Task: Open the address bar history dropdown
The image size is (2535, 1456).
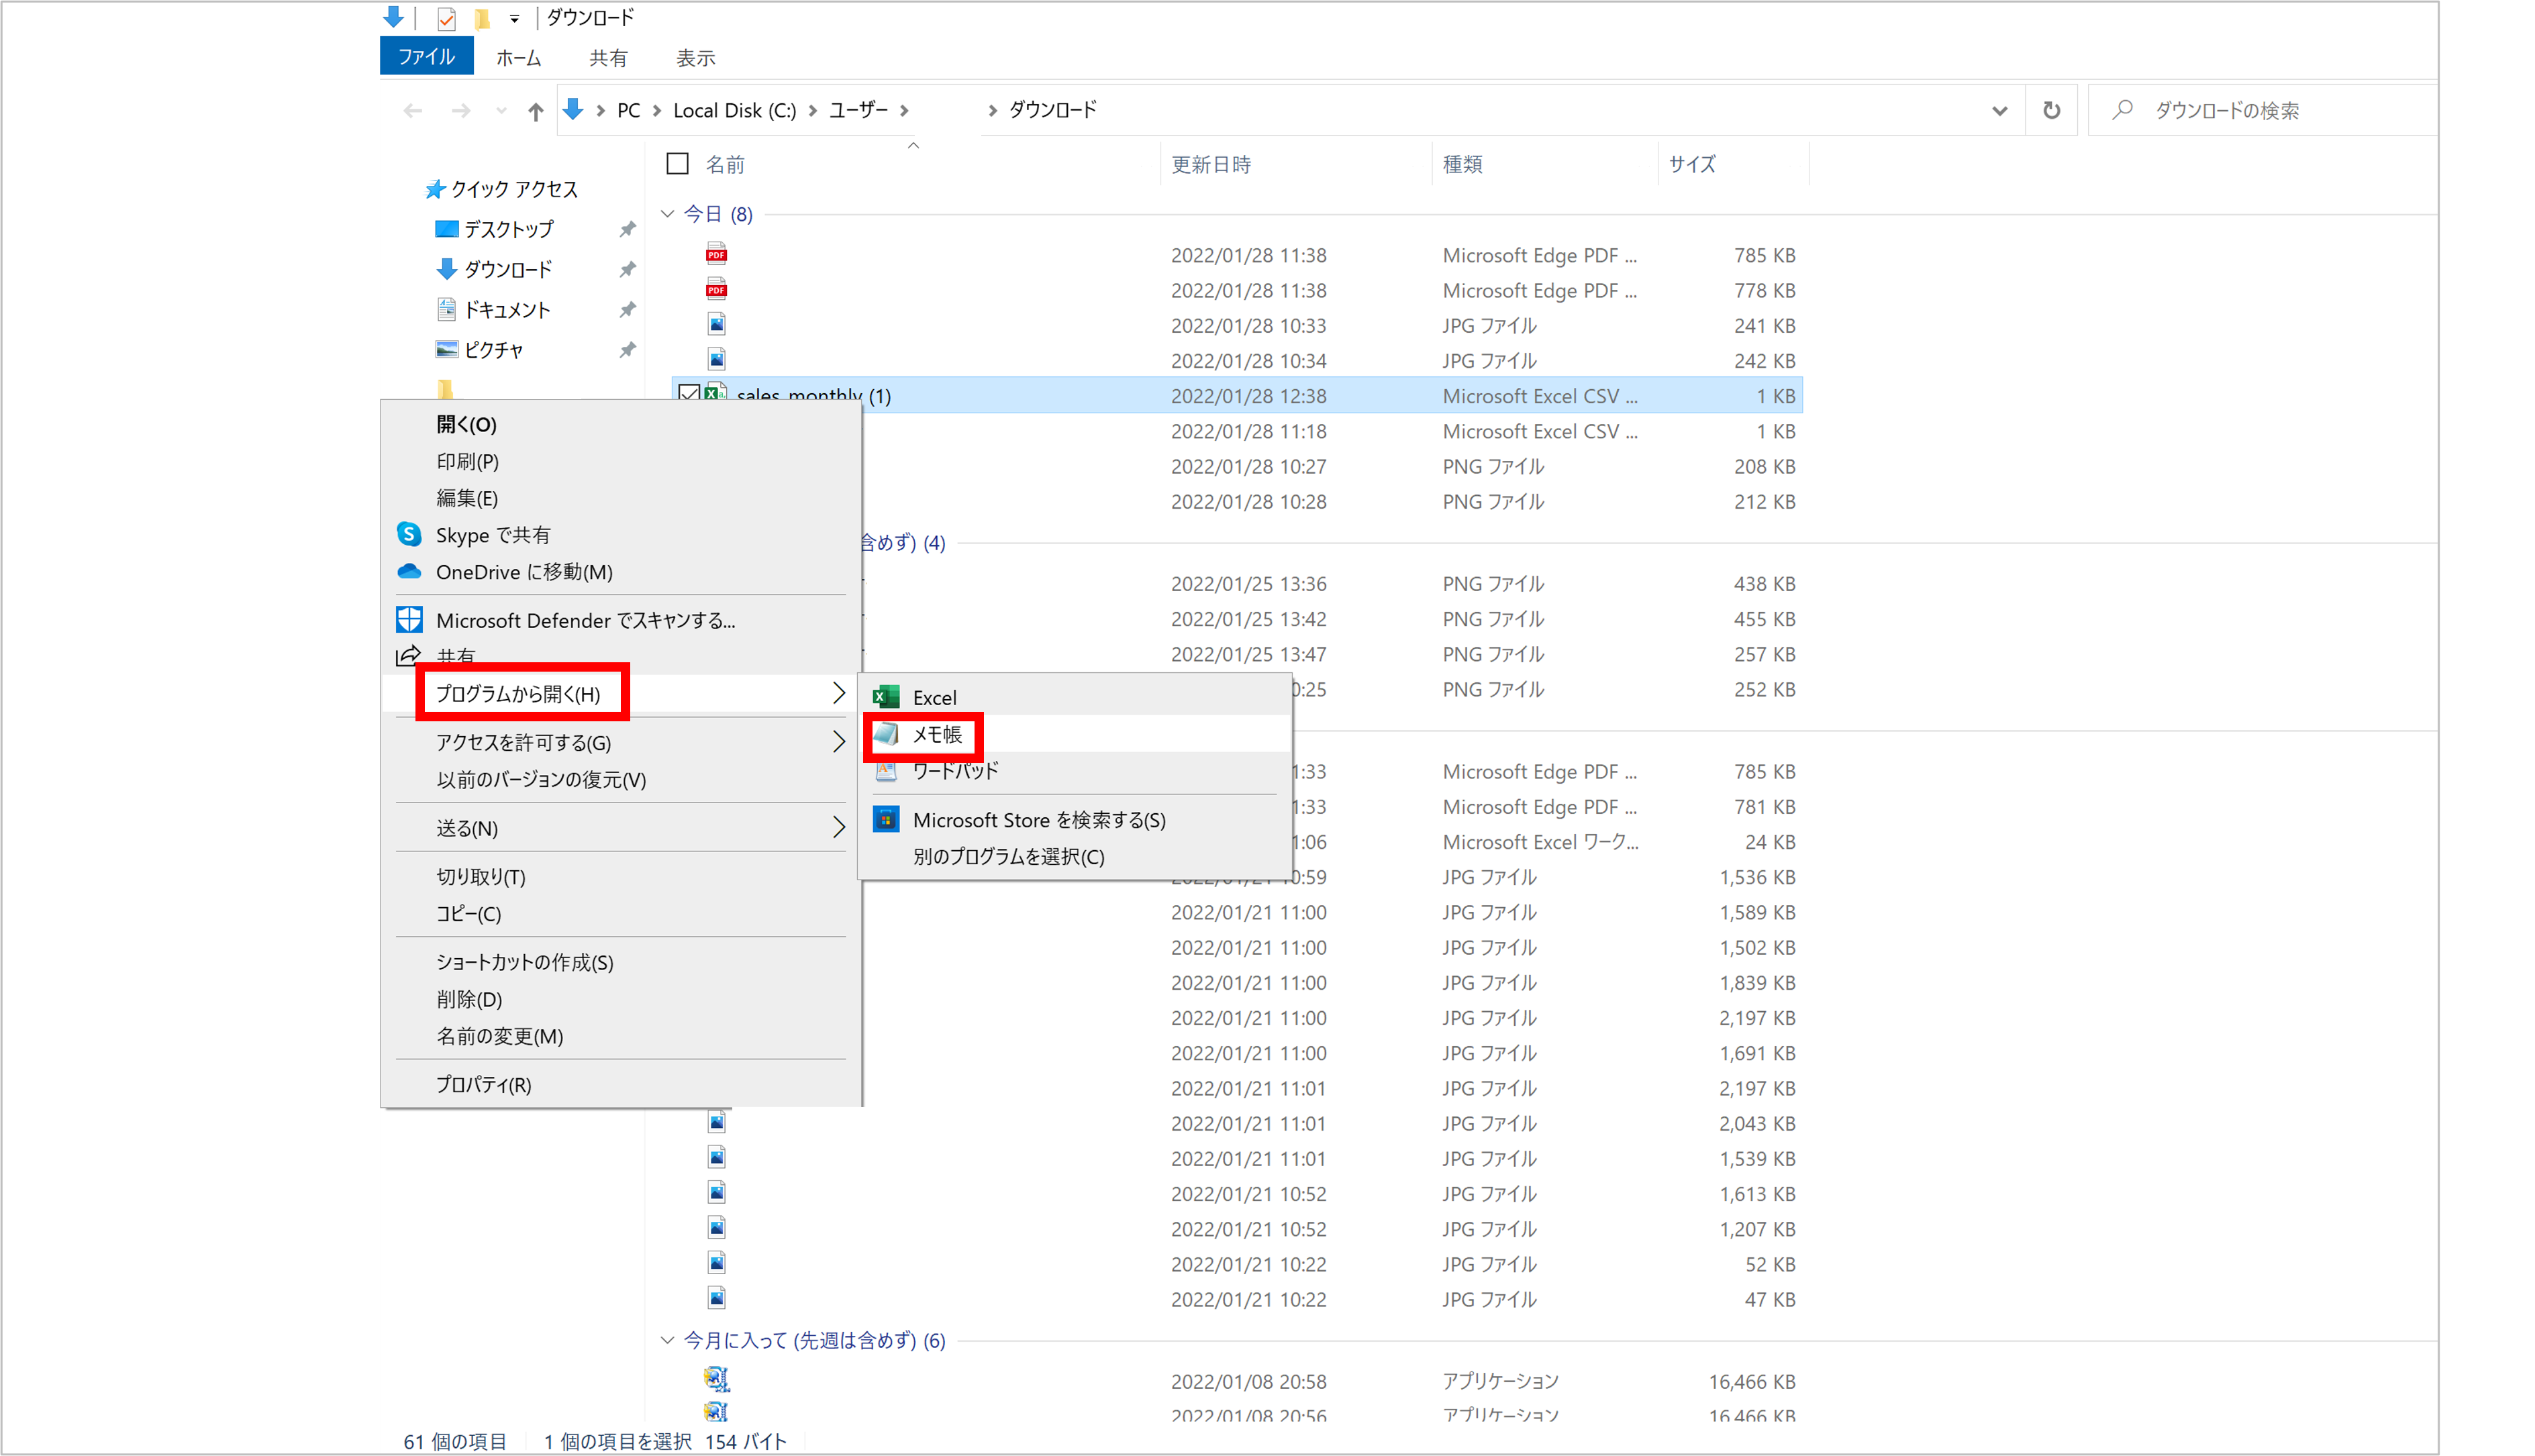Action: click(1999, 110)
